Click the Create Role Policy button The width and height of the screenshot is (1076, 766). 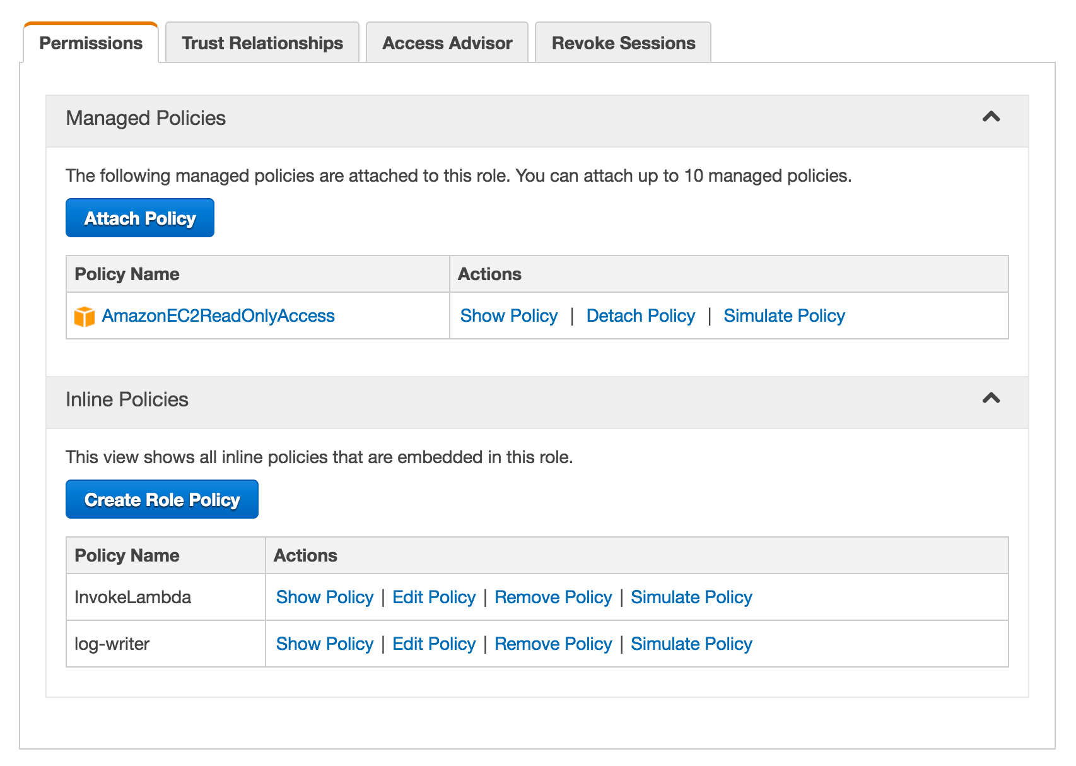(x=162, y=500)
